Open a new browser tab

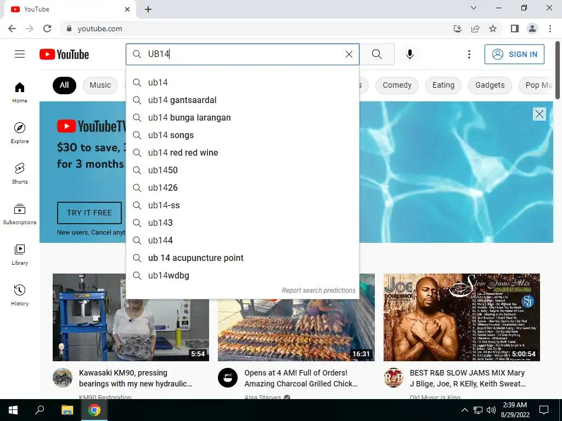point(148,9)
